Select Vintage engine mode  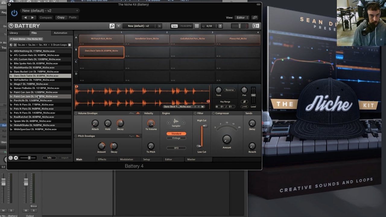tap(176, 138)
